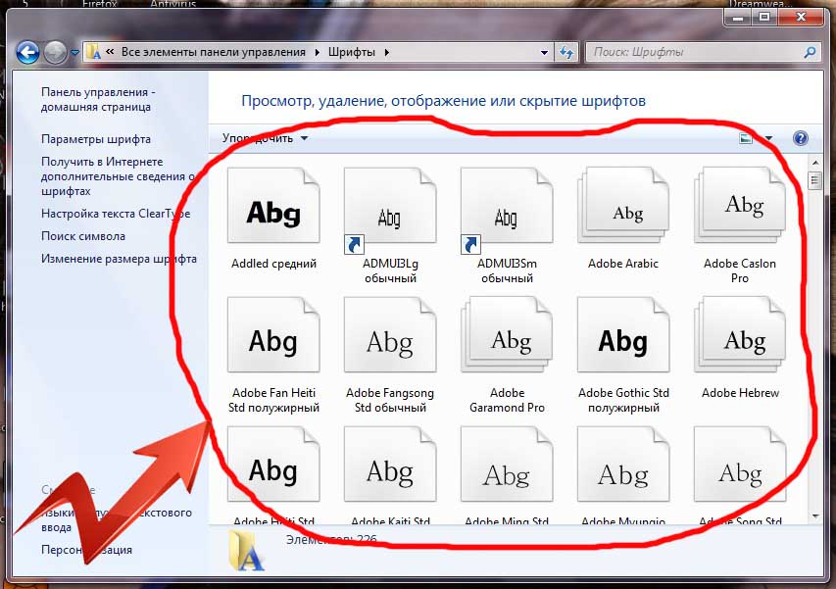
Task: Select the Adobe Kaiti Std font icon
Action: (390, 465)
